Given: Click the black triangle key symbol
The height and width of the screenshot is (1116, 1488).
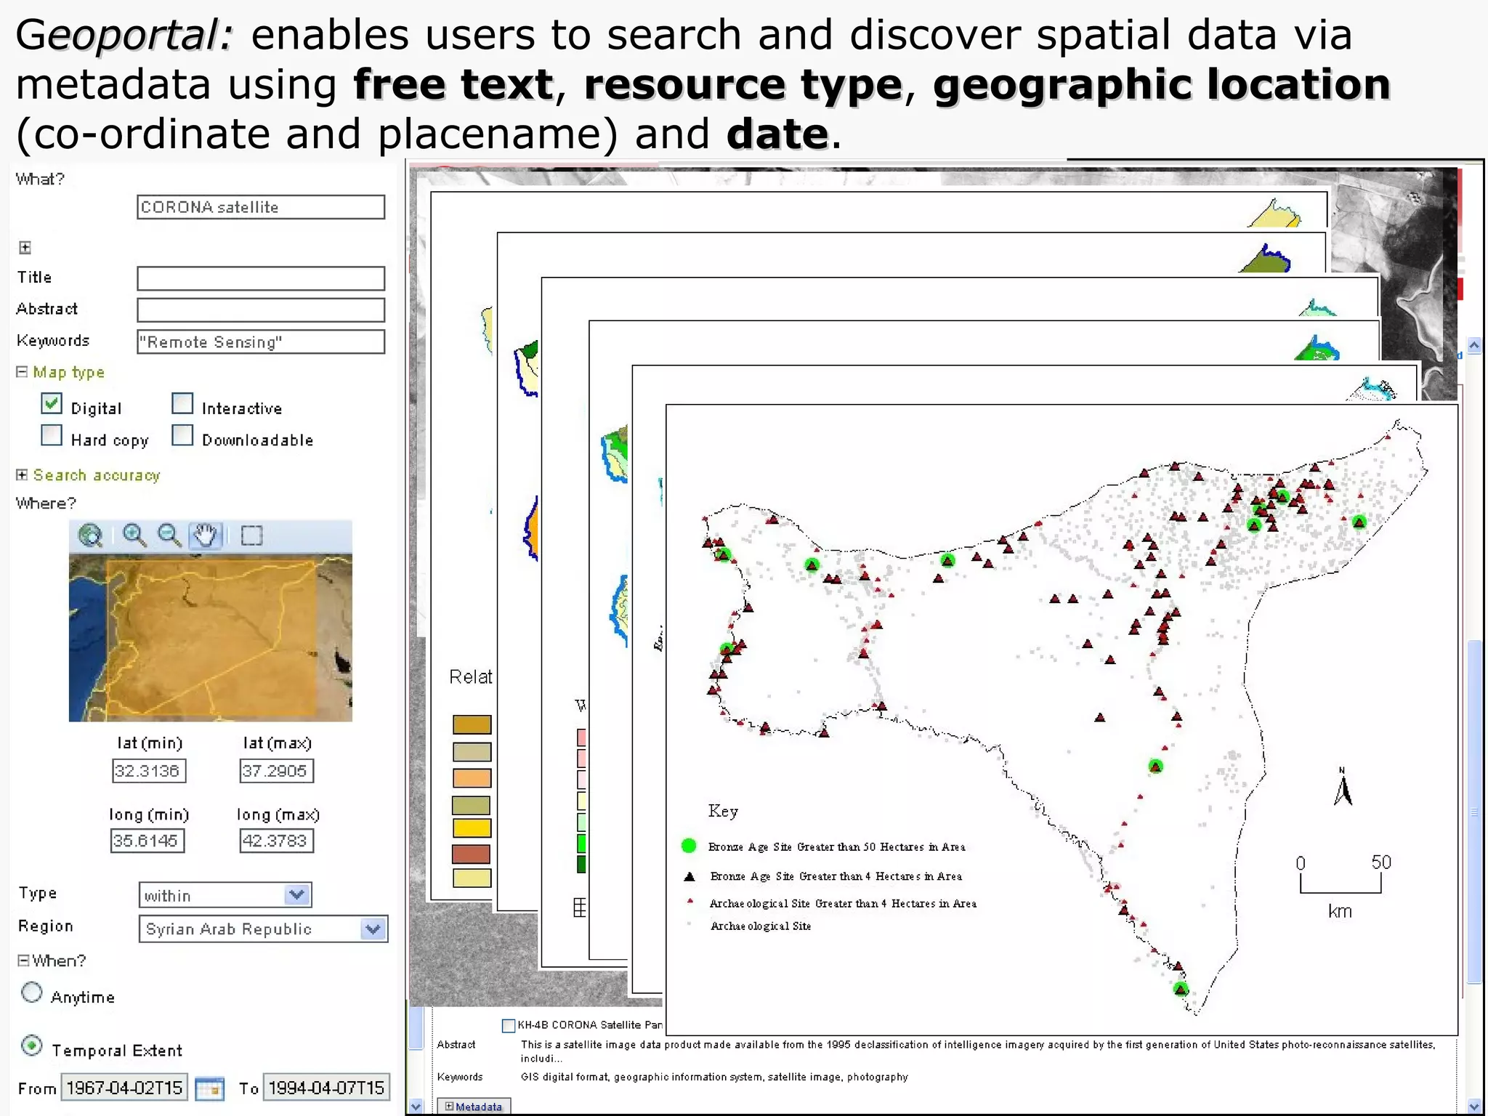Looking at the screenshot, I should tap(690, 876).
